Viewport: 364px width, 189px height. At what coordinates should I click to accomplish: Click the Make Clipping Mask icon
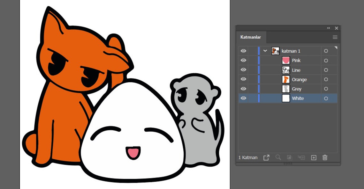click(x=290, y=157)
